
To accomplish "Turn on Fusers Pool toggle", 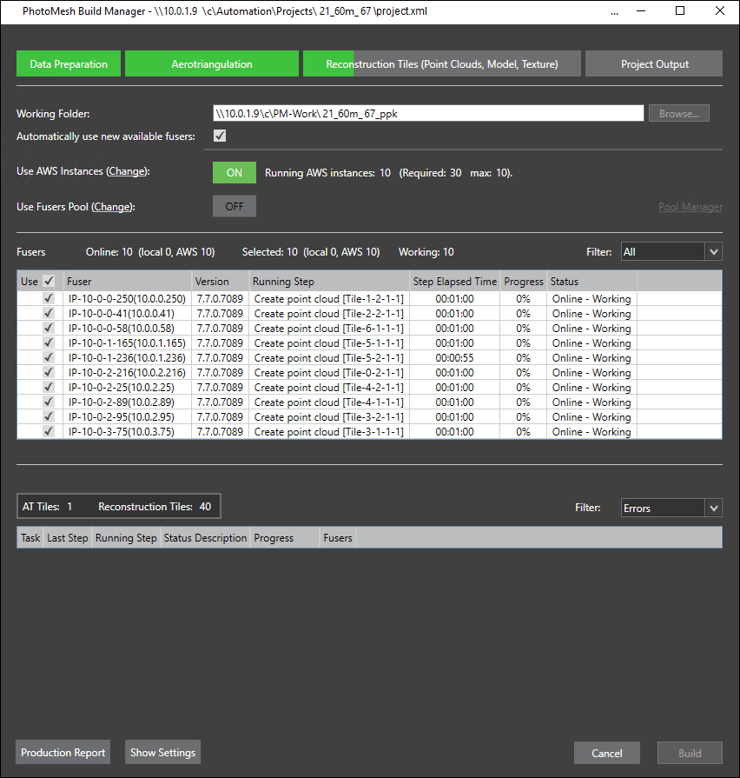I will click(x=235, y=206).
